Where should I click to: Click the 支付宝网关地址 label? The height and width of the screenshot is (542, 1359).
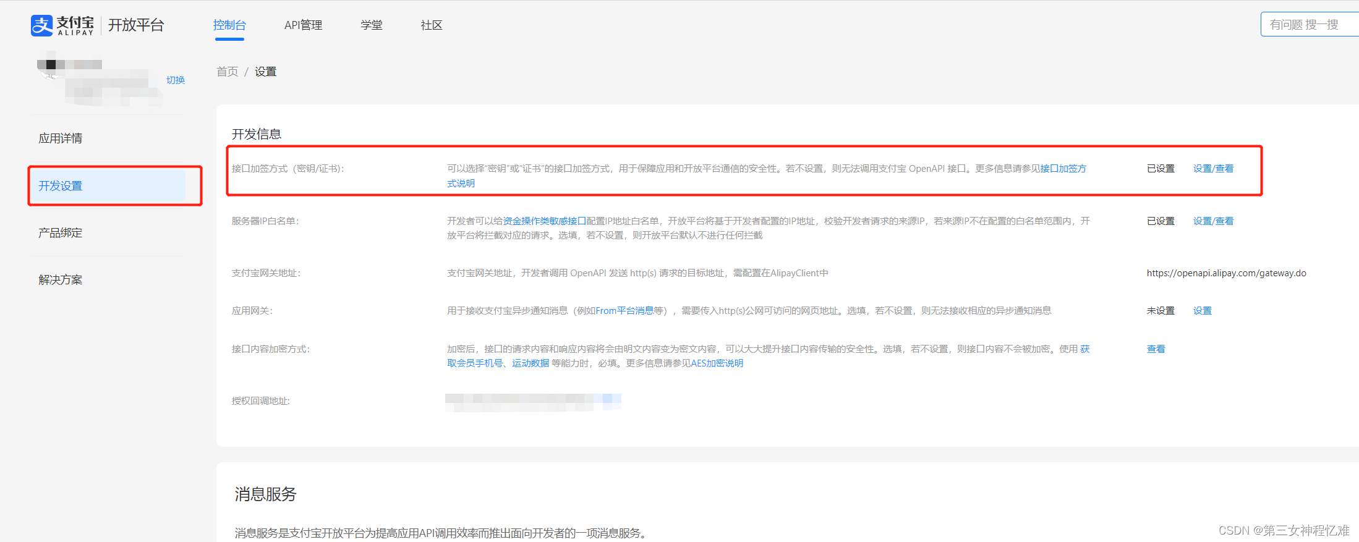coord(266,273)
